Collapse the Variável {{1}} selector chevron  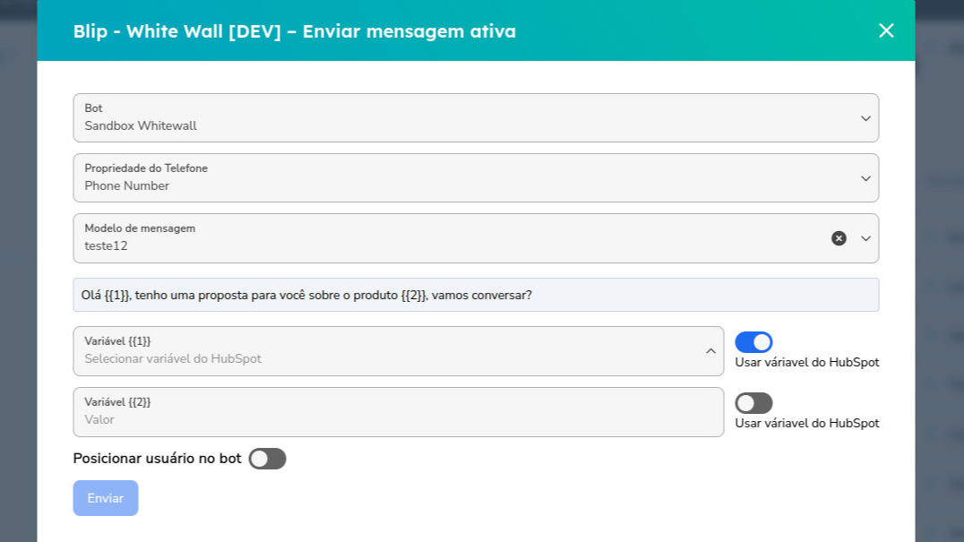click(x=709, y=351)
